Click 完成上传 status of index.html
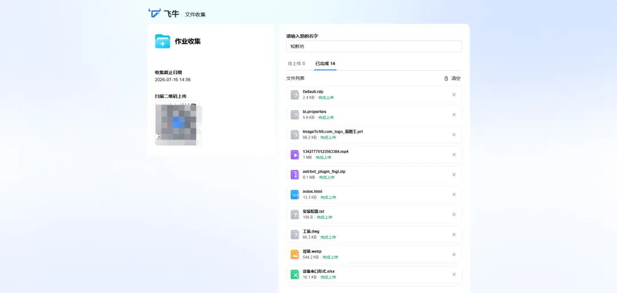The width and height of the screenshot is (617, 293). click(328, 197)
